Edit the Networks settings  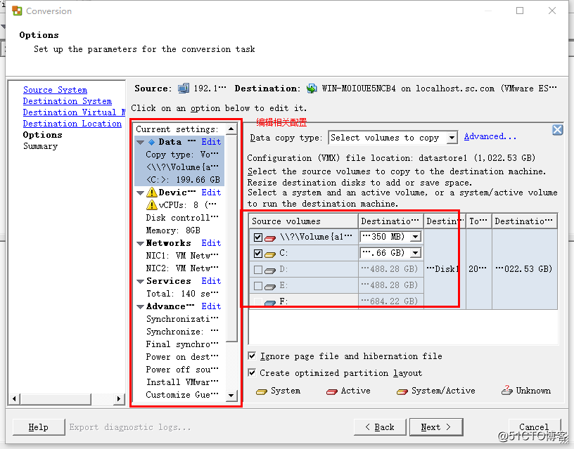click(211, 243)
